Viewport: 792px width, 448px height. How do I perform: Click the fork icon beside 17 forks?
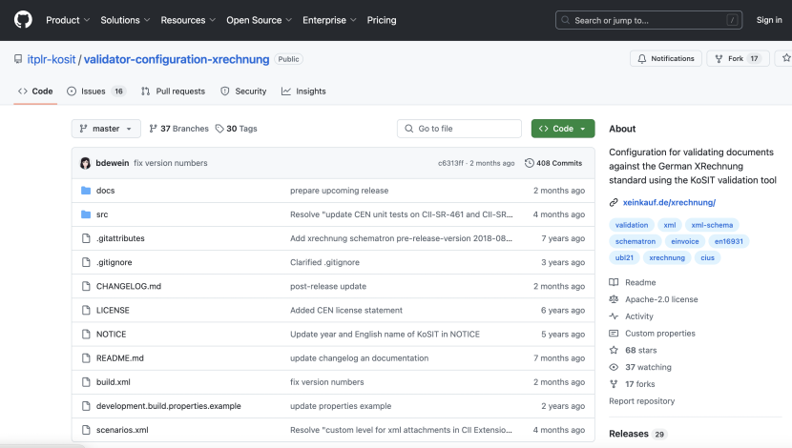[614, 384]
